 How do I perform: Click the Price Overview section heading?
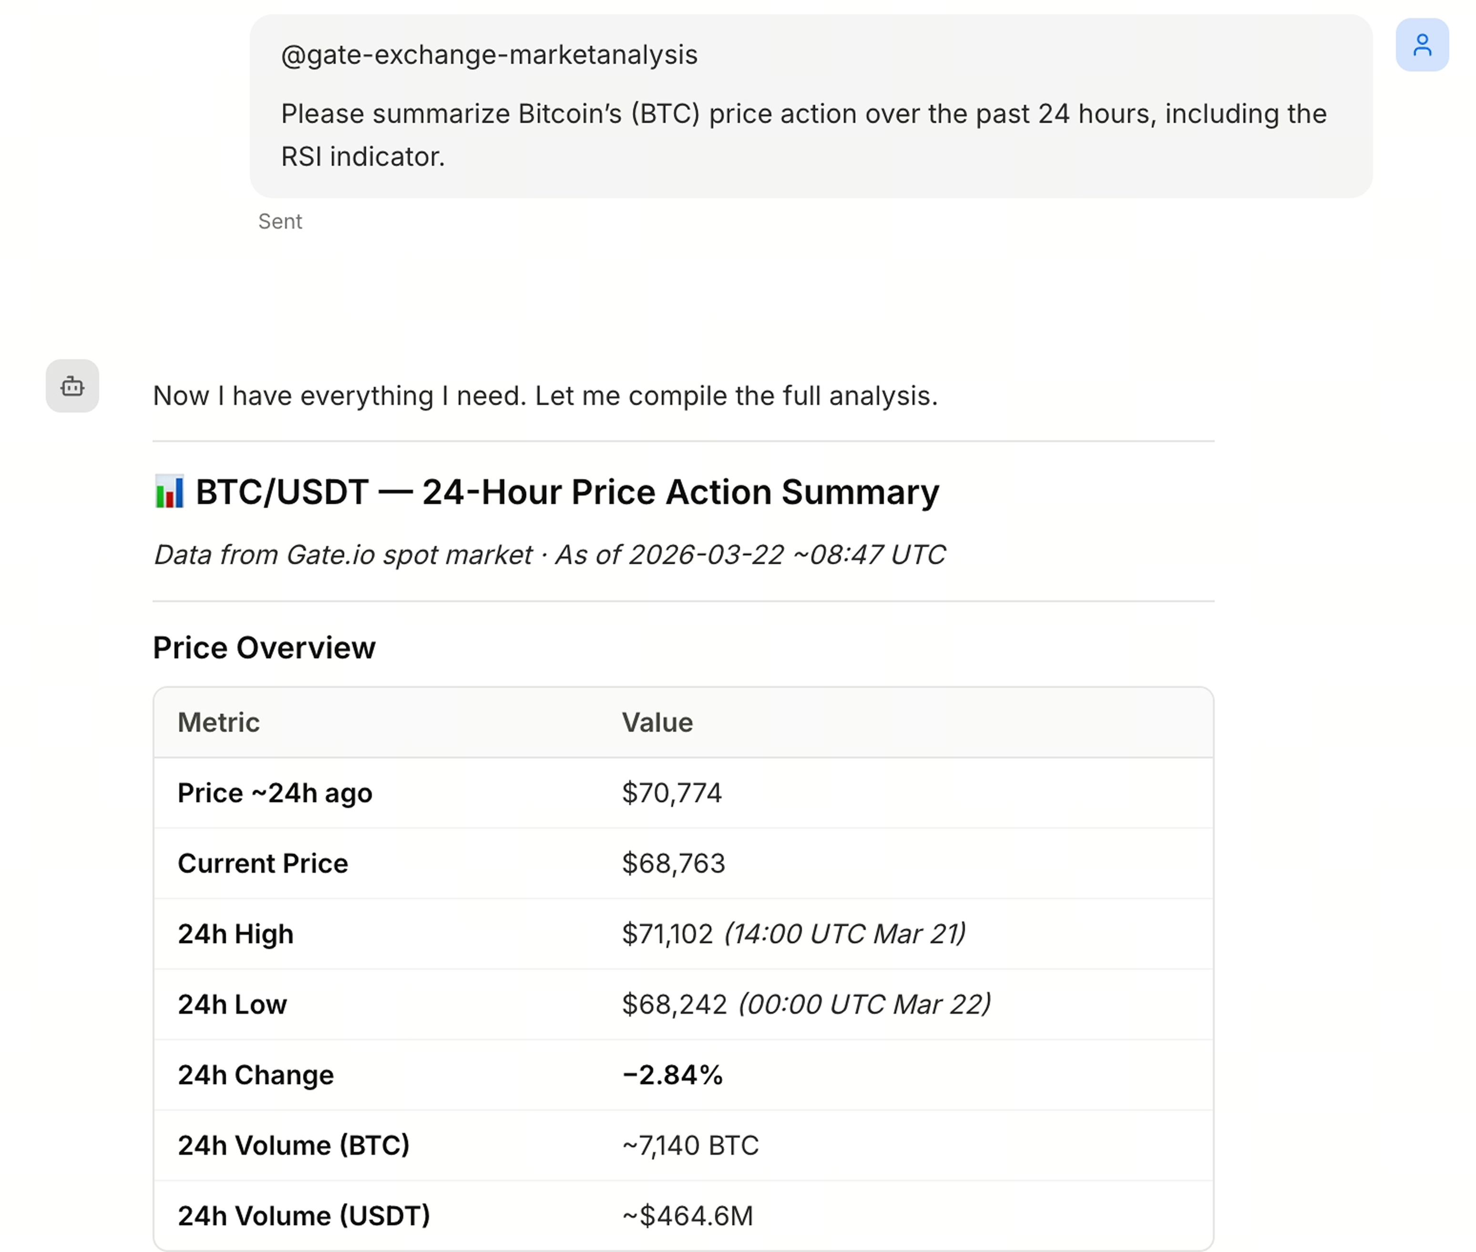[264, 648]
